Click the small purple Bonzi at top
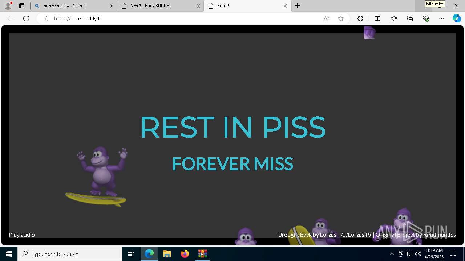465x261 pixels. click(x=369, y=33)
